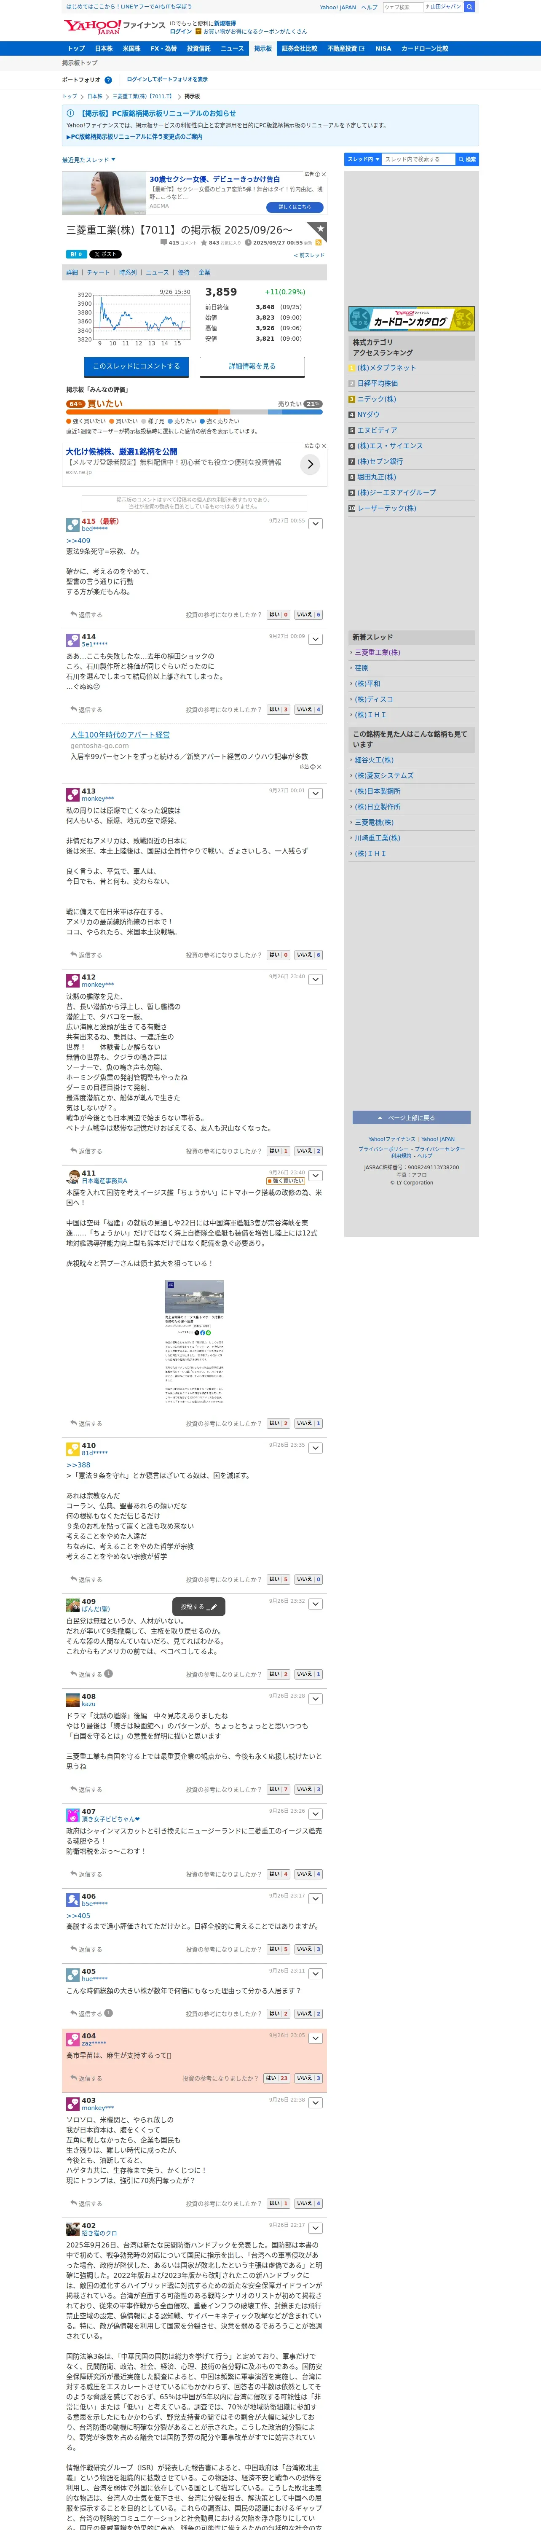This screenshot has height=2530, width=541.
Task: Vote いいえ on post 415
Action: coord(308,615)
